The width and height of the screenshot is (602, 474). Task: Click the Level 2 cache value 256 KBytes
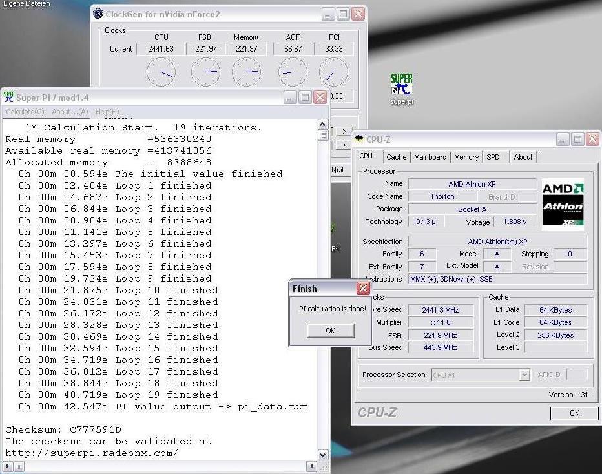555,335
